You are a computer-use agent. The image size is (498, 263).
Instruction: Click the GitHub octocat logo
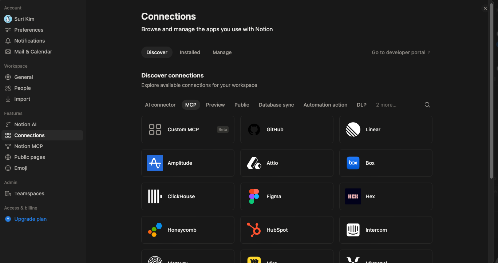[254, 129]
